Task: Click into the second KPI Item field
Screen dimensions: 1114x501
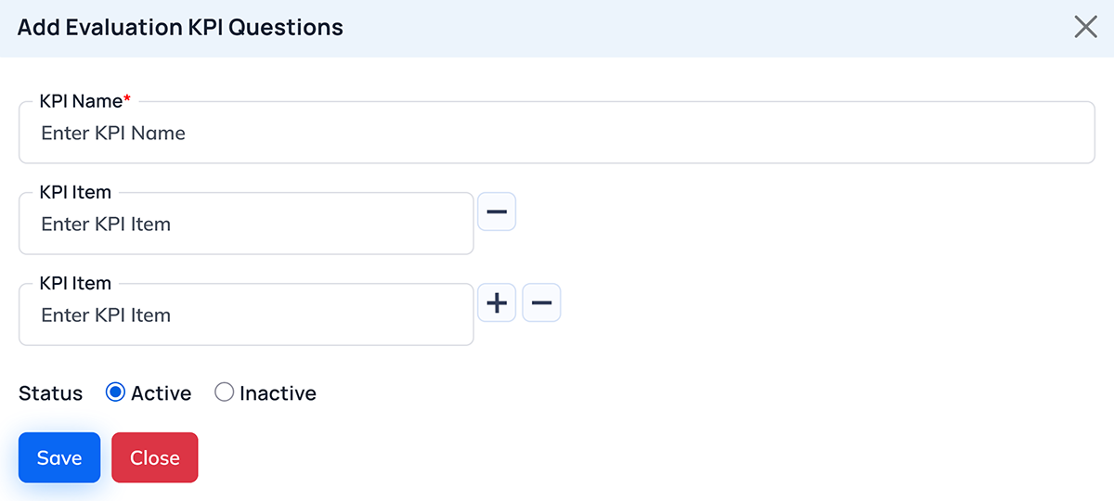Action: (x=246, y=315)
